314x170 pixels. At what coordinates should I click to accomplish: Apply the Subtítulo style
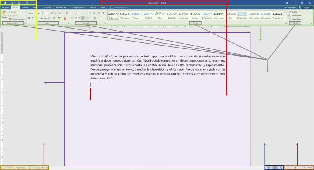[x=172, y=15]
